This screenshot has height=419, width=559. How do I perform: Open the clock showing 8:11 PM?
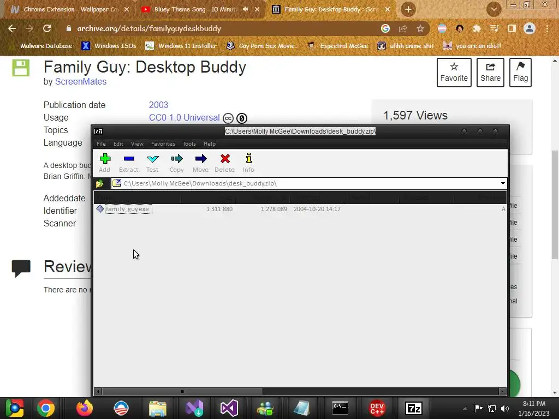[534, 408]
